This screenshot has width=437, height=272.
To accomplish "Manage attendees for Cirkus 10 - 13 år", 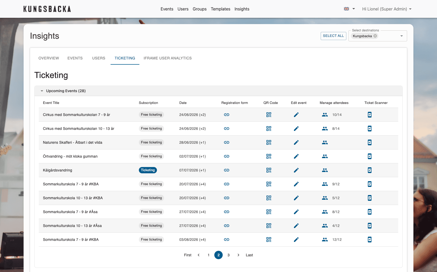I will click(x=325, y=129).
